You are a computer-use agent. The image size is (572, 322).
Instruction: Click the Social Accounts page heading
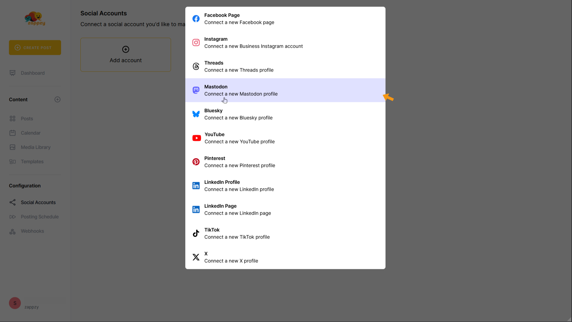click(104, 13)
